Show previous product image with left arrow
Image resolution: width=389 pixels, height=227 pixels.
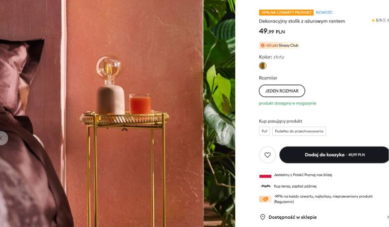pyautogui.click(x=2, y=138)
